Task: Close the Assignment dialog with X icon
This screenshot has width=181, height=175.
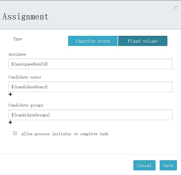Action: pyautogui.click(x=175, y=8)
